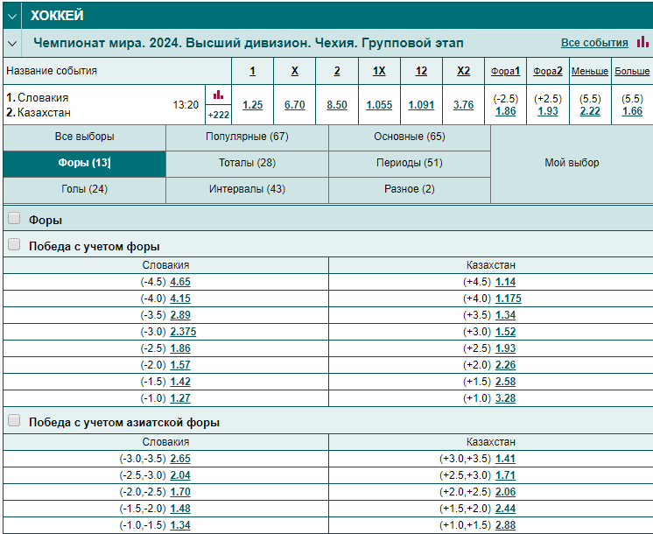Select Казахстан (+1.5) odds 2.58
The image size is (653, 534).
tap(506, 382)
